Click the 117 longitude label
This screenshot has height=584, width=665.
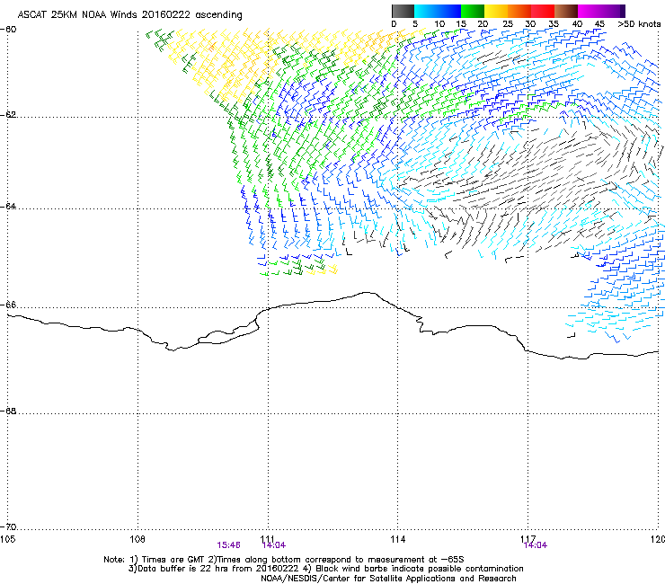(x=528, y=539)
